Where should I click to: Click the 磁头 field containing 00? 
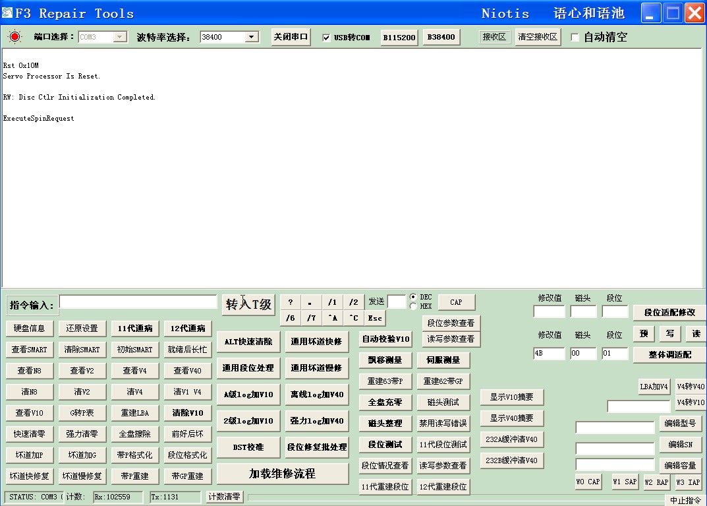click(x=583, y=354)
